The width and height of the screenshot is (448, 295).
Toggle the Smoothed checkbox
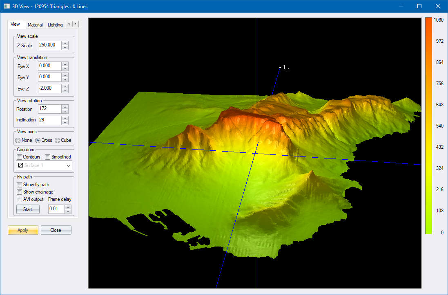coord(47,157)
